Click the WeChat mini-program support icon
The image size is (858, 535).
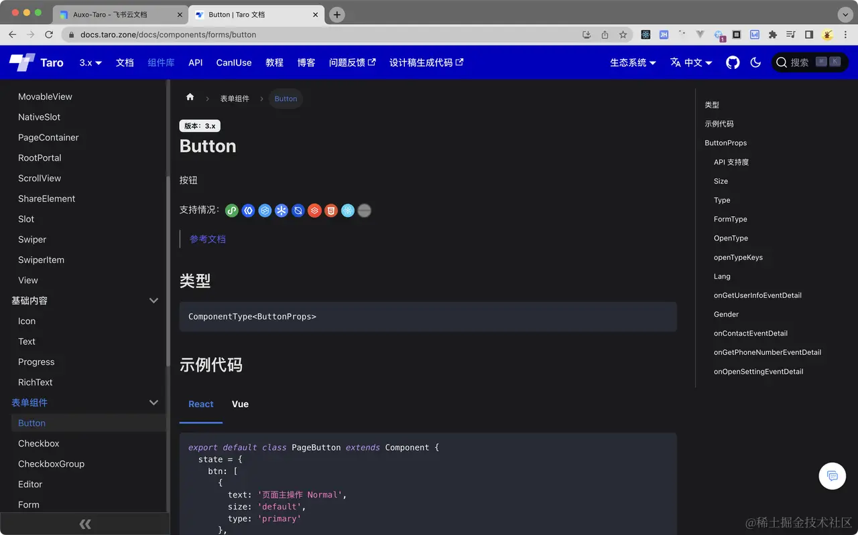(231, 210)
